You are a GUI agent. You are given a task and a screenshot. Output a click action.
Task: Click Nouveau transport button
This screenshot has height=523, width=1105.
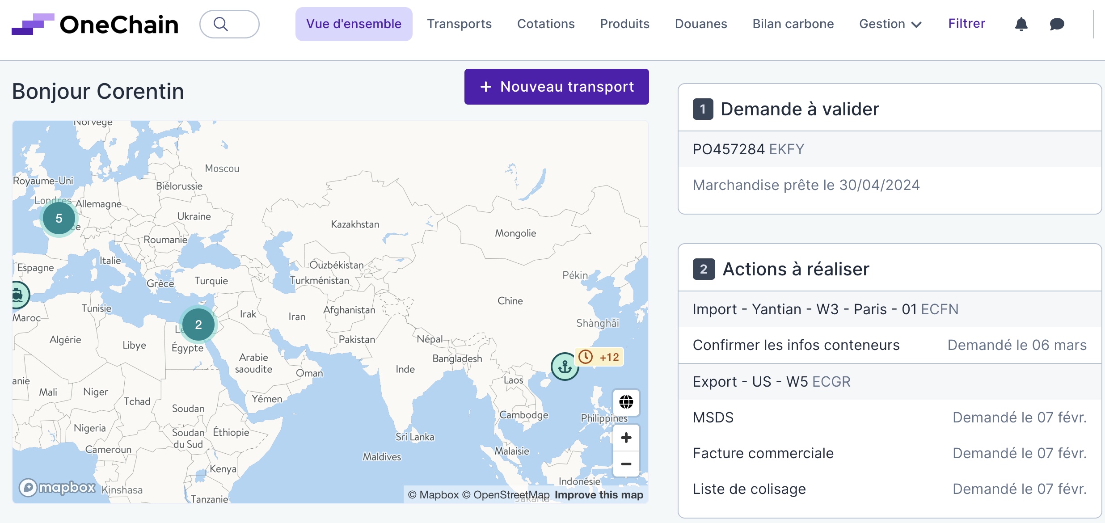coord(557,87)
